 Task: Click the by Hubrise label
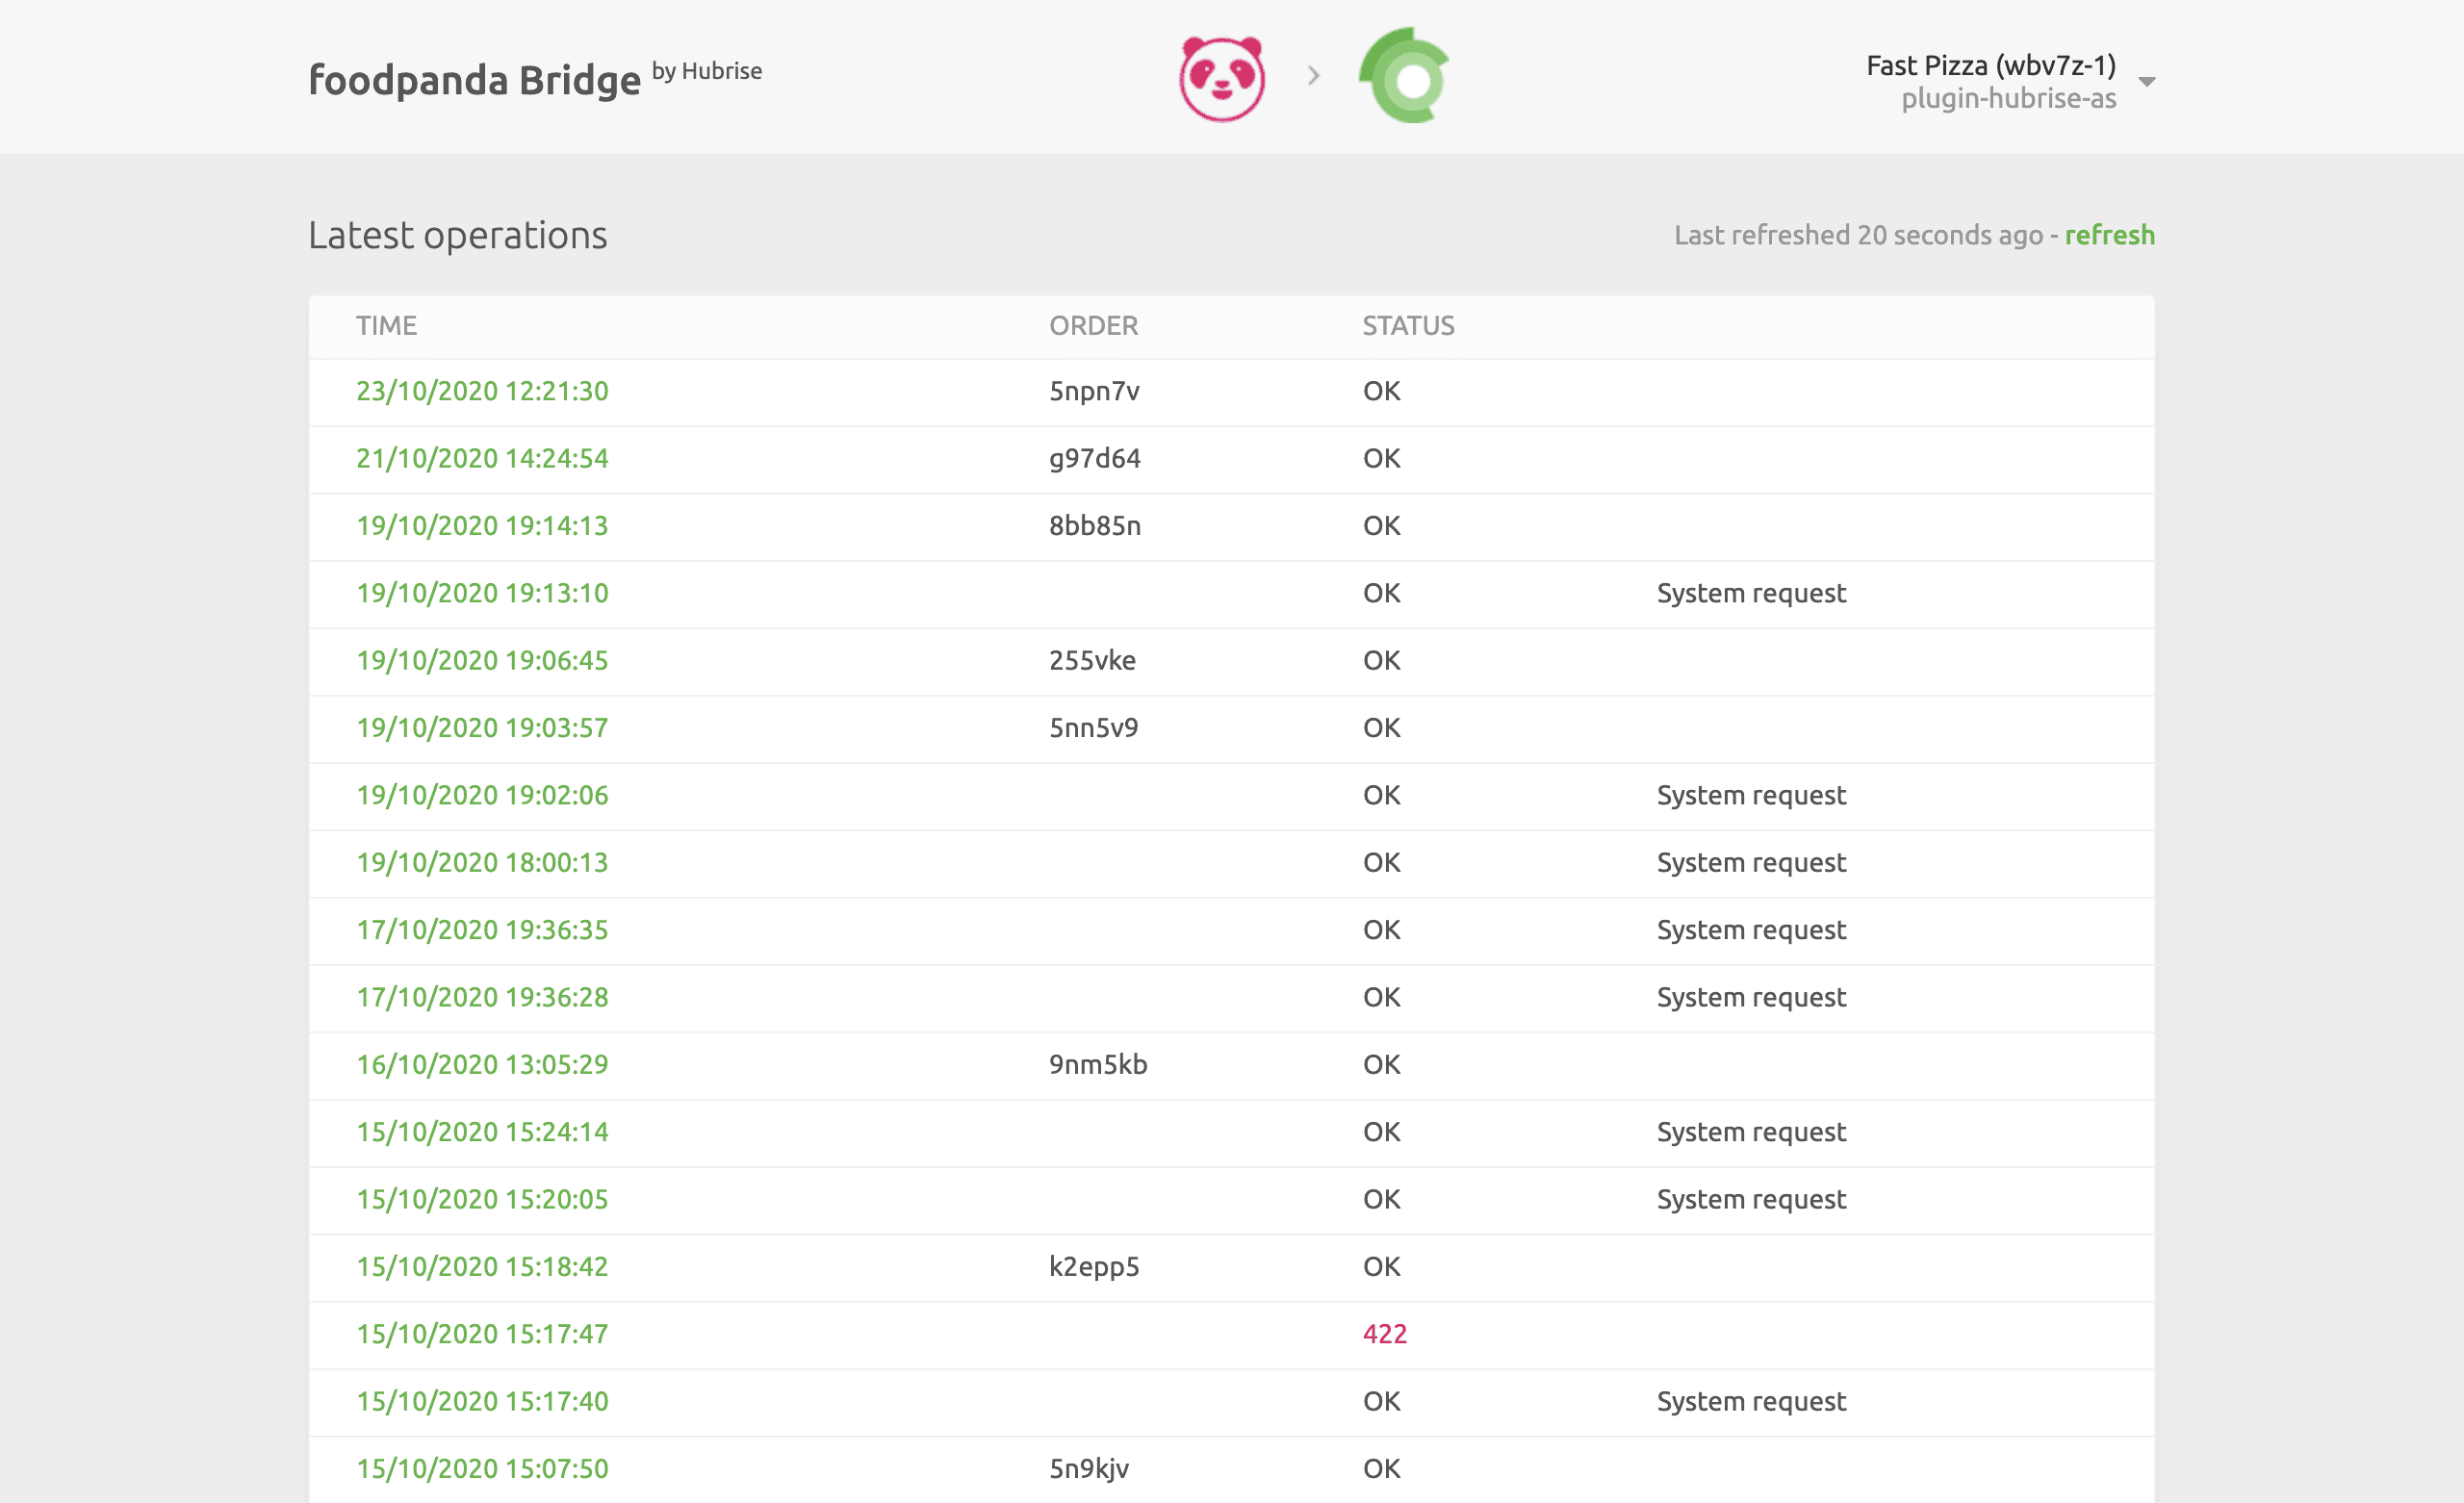(707, 71)
